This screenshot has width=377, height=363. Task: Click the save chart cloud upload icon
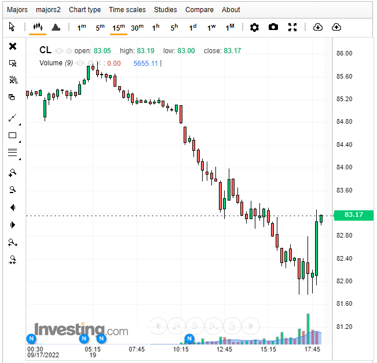[x=336, y=27]
